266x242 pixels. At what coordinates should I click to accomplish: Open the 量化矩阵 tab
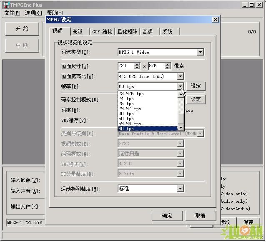point(128,32)
